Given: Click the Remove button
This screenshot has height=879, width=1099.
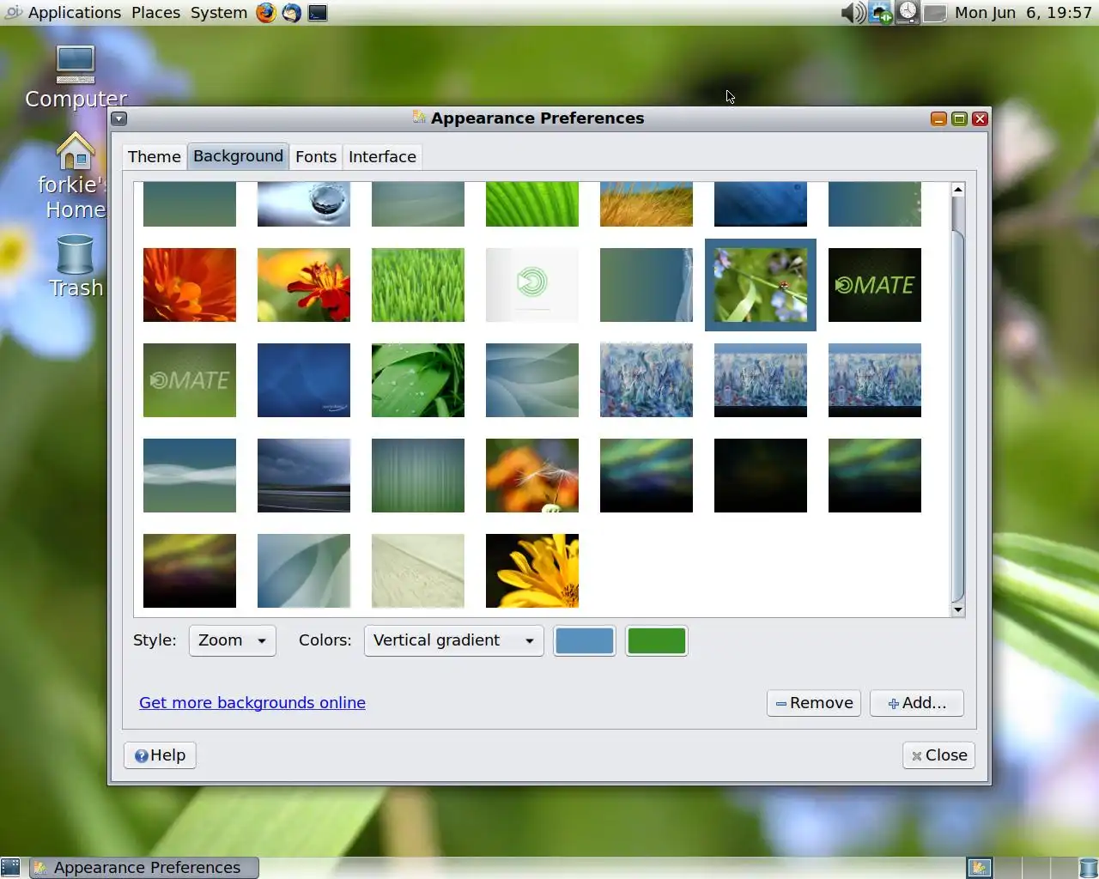Looking at the screenshot, I should click(814, 703).
